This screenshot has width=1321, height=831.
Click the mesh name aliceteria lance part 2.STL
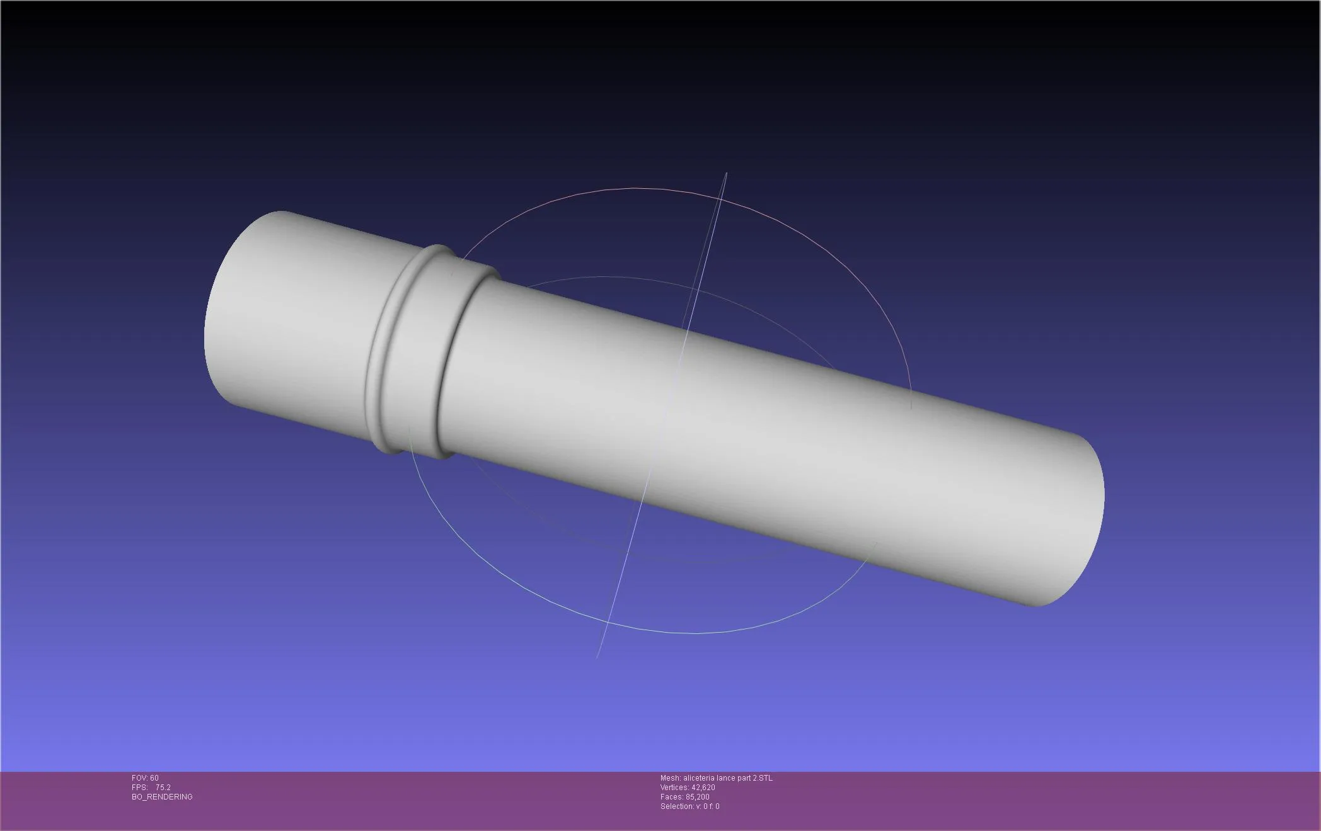[728, 778]
